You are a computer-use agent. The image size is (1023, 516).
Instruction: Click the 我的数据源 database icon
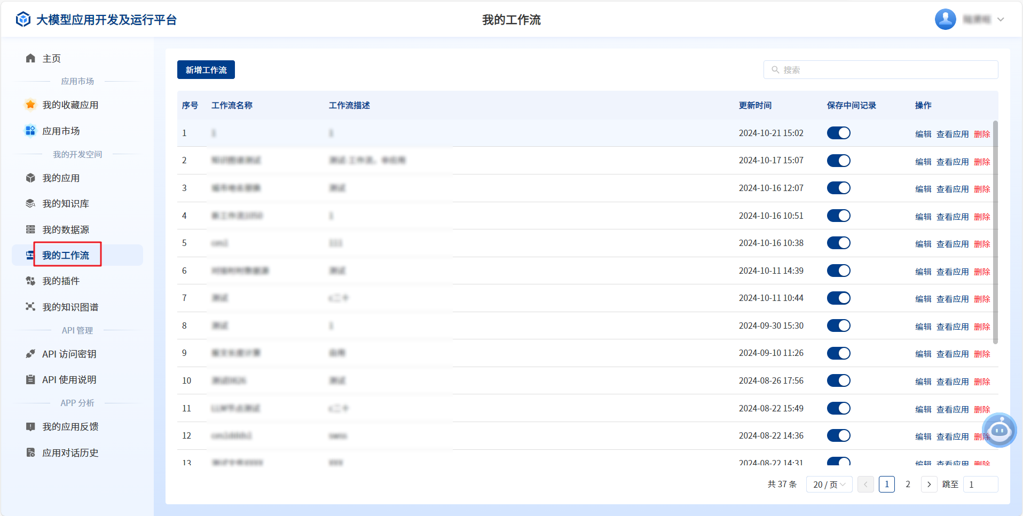click(30, 229)
